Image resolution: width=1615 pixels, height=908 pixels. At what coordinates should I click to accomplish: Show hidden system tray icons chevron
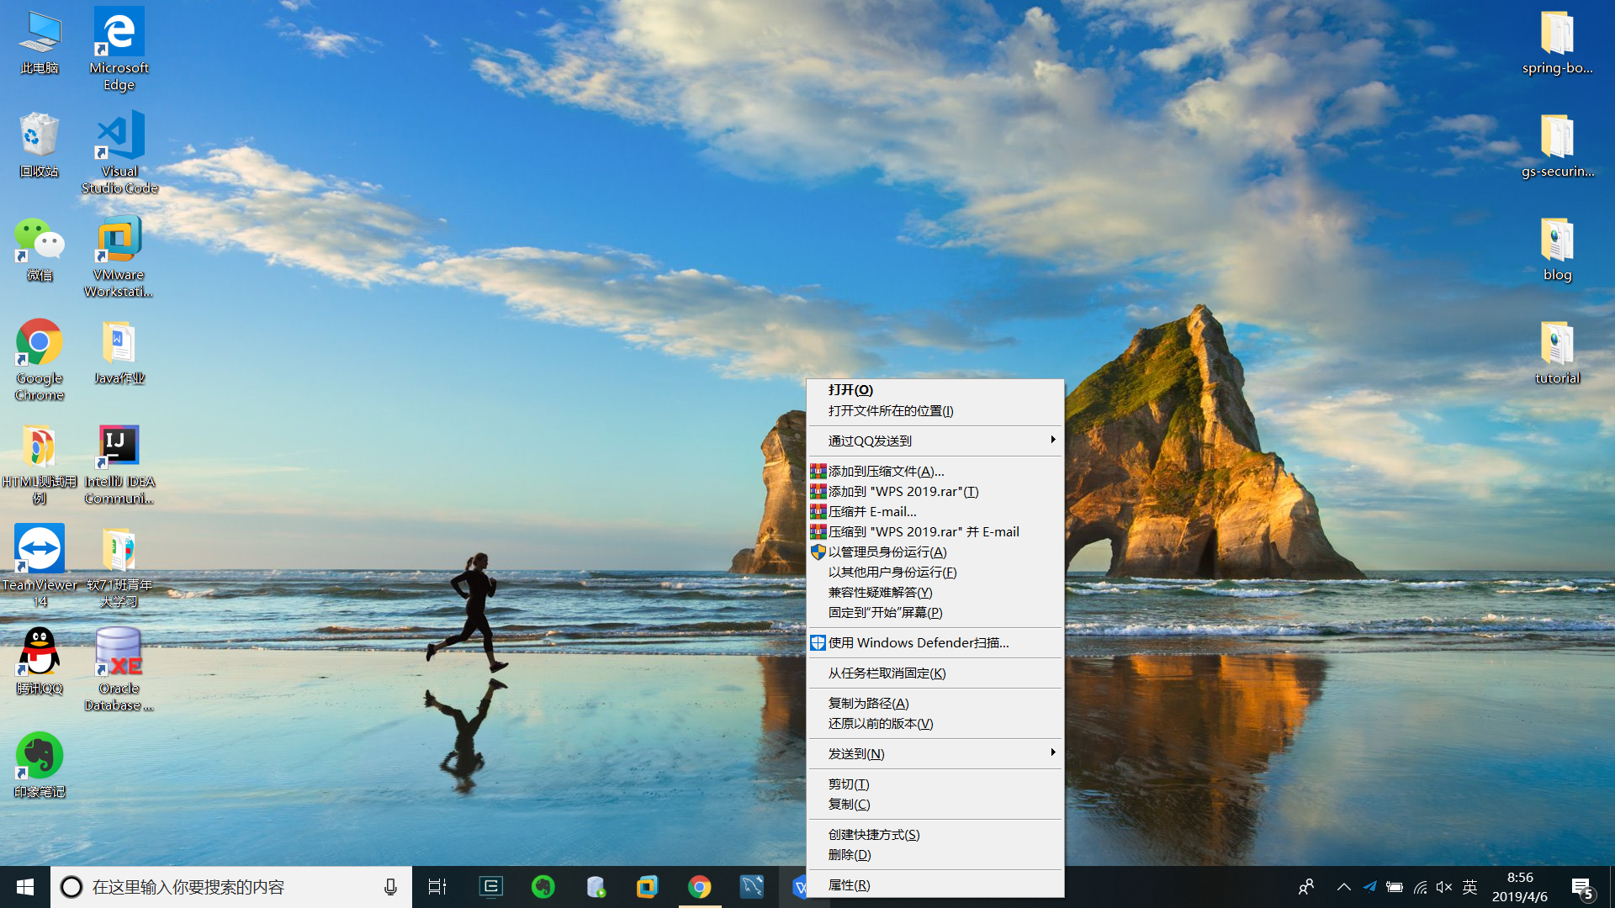1343,887
